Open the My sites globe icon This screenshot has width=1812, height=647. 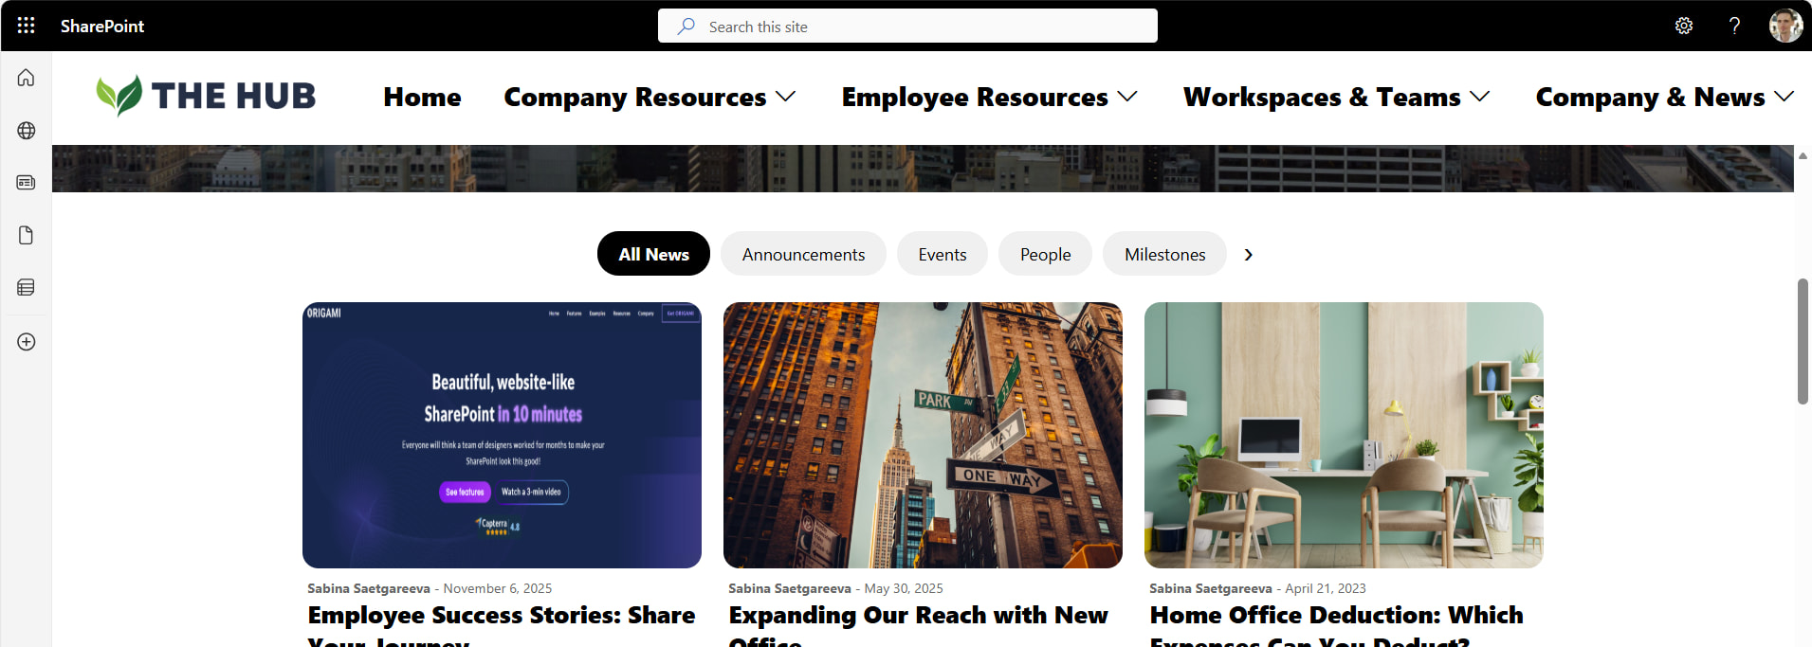[27, 131]
